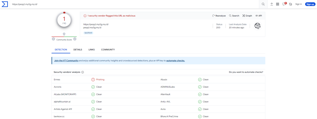Image resolution: width=317 pixels, height=119 pixels.
Task: Click Clean check icon for AlienVault
Action: [x=200, y=94]
